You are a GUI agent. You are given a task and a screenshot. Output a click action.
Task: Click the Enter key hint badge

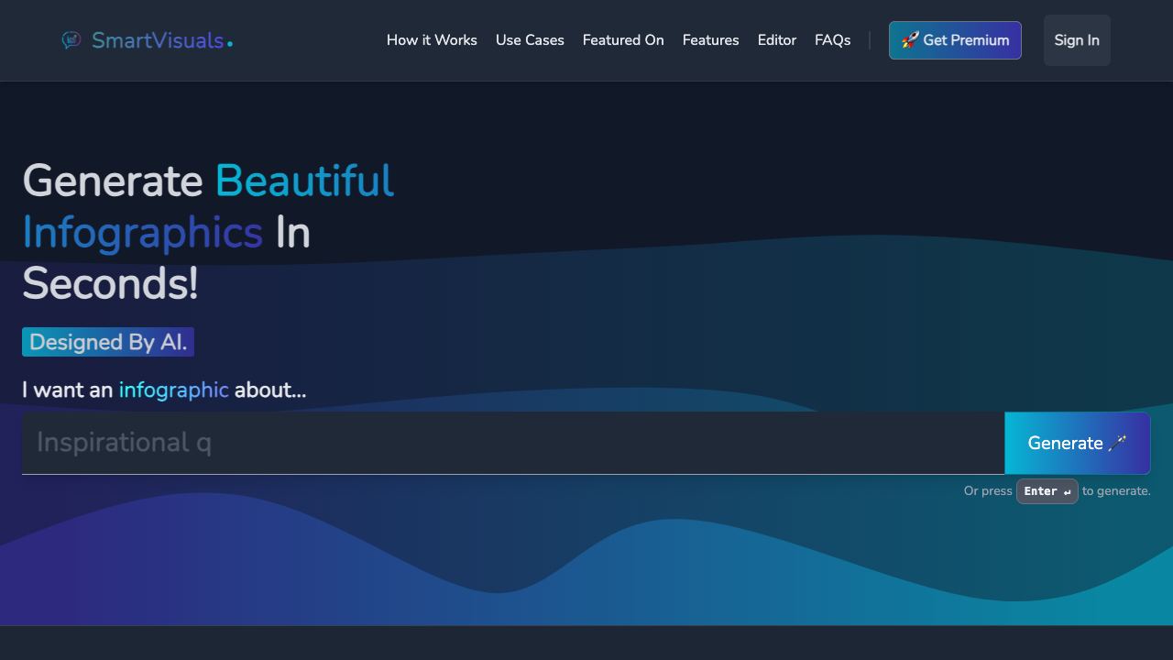click(1047, 491)
